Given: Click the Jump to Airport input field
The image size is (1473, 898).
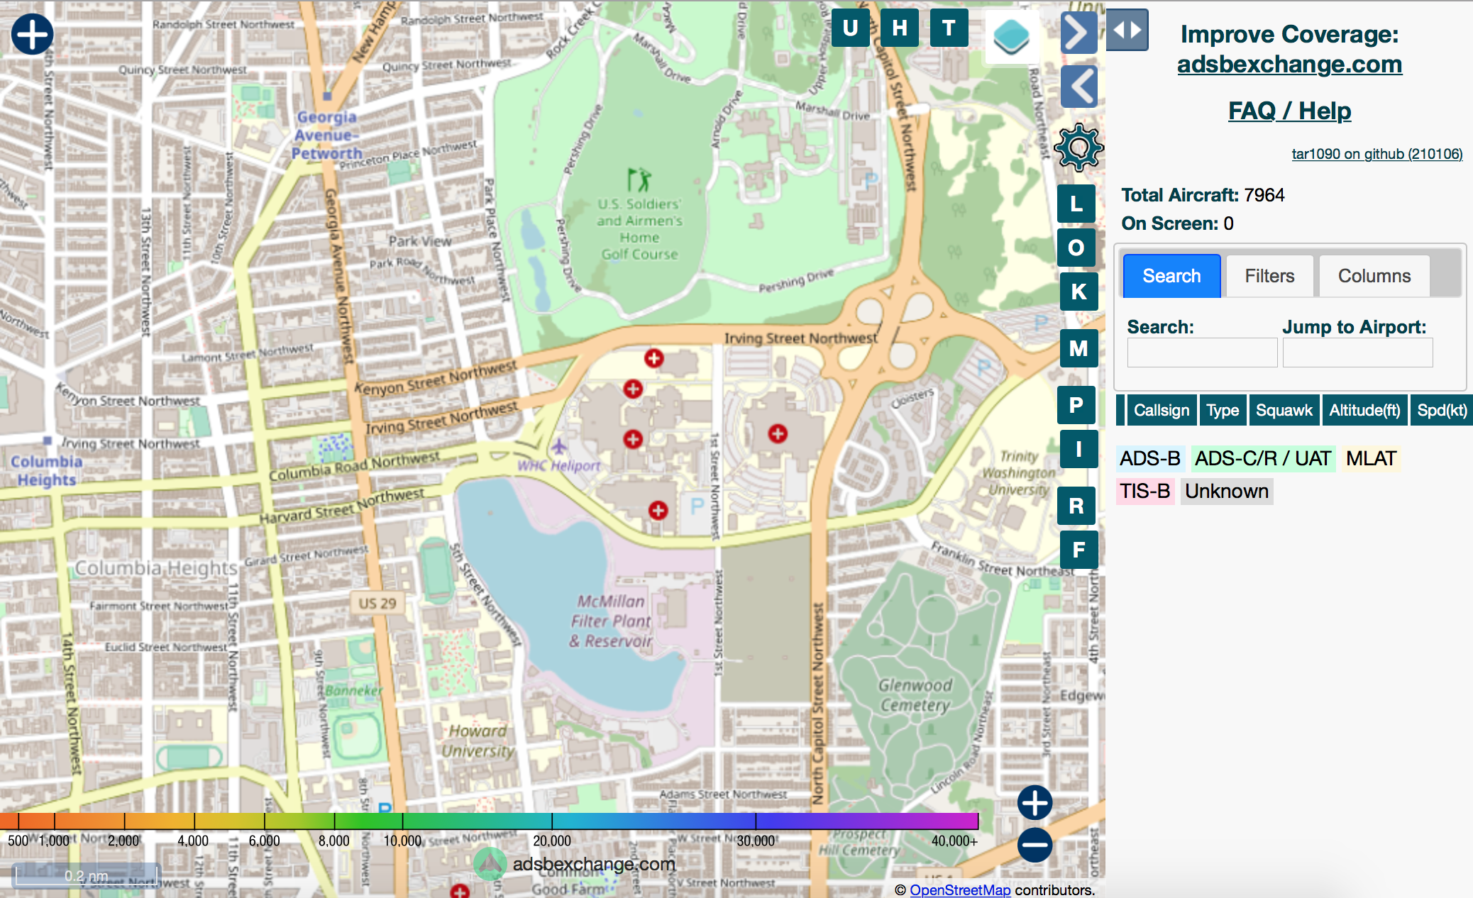Looking at the screenshot, I should click(x=1357, y=353).
